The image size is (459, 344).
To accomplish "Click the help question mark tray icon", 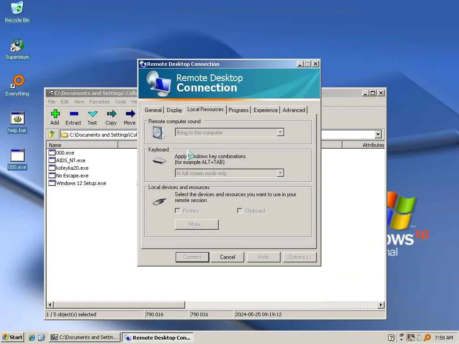I will pos(391,338).
